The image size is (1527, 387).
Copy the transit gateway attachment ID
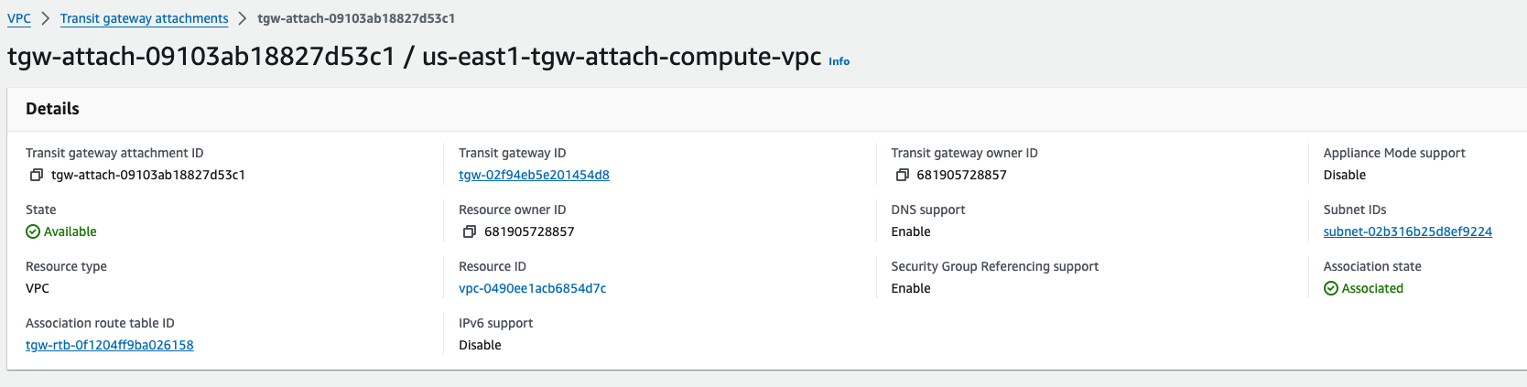point(37,175)
